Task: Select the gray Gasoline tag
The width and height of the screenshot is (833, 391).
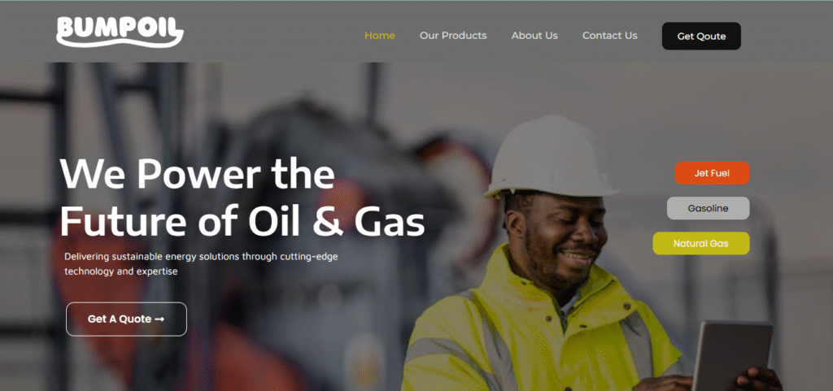Action: (x=709, y=208)
